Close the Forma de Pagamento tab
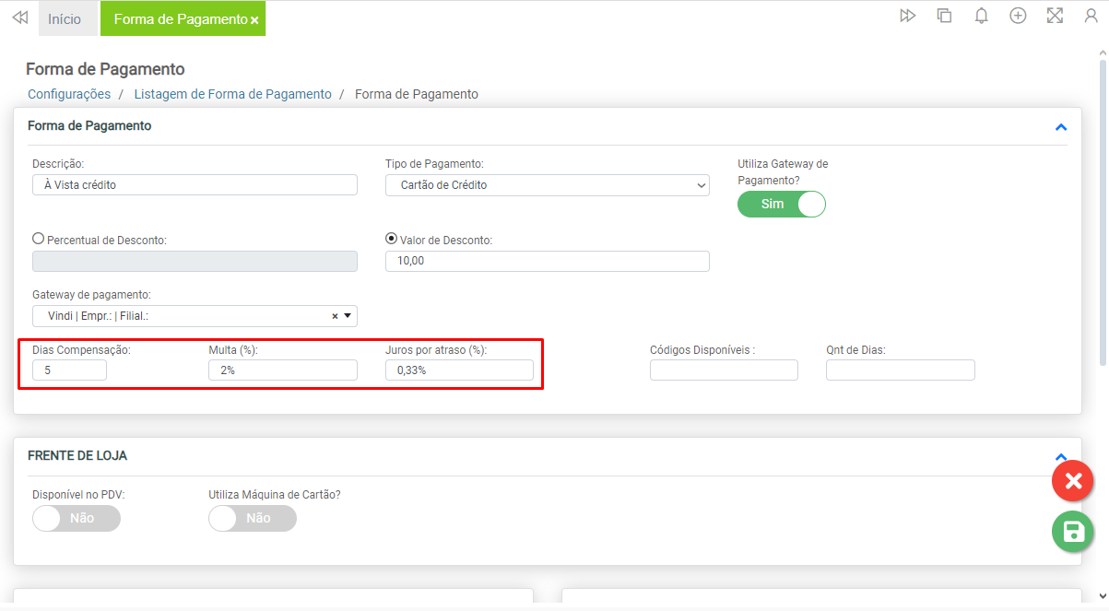Screen dimensions: 1109x611 [x=254, y=20]
